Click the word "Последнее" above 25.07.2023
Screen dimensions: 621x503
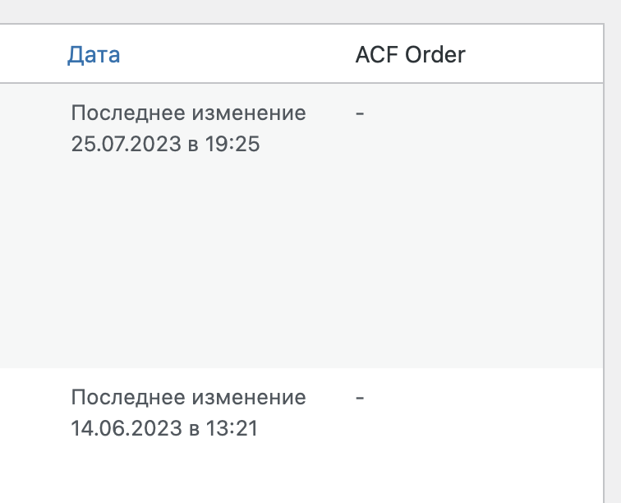(127, 113)
